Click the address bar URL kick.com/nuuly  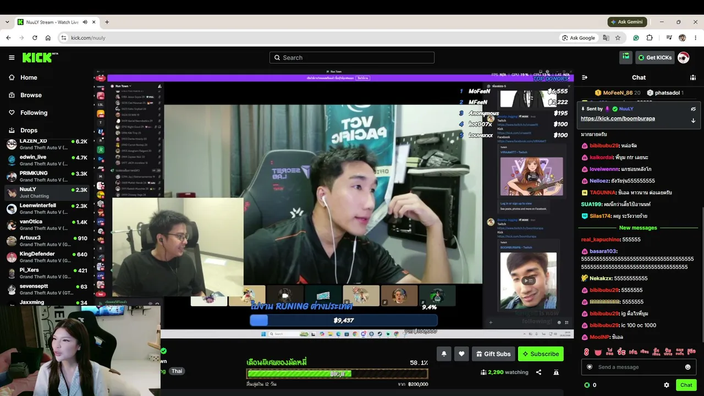point(88,38)
